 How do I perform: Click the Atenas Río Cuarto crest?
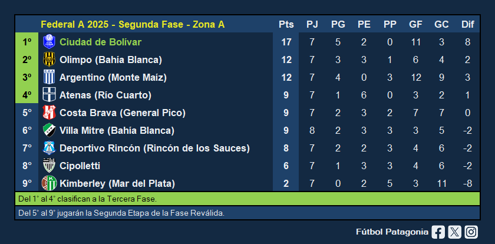coord(49,95)
